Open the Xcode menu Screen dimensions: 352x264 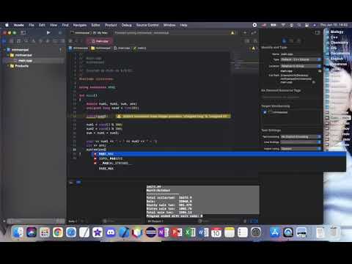click(18, 25)
